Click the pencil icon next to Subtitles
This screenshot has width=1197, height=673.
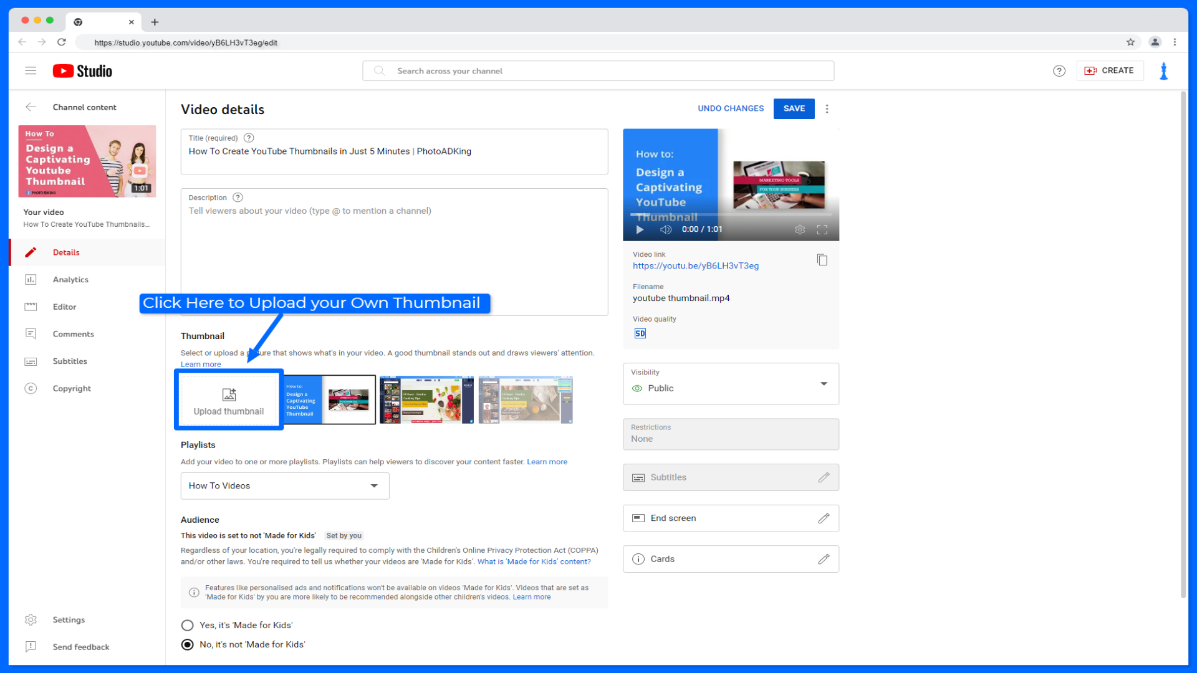pos(824,477)
